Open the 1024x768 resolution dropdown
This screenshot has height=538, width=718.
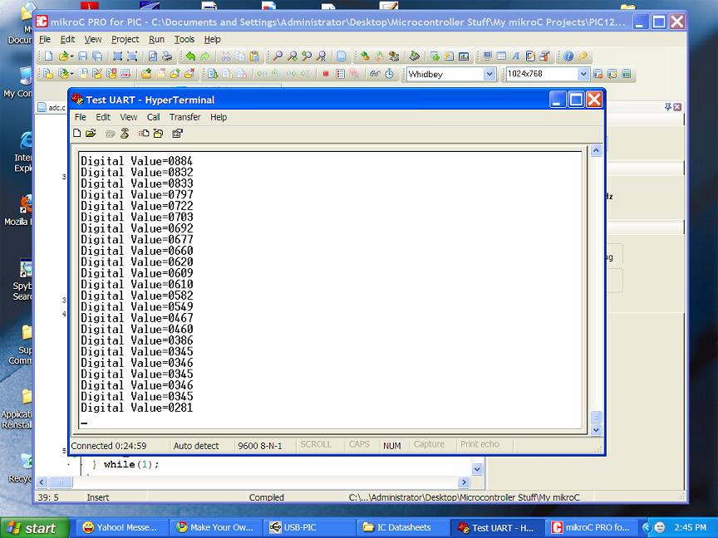pyautogui.click(x=583, y=74)
